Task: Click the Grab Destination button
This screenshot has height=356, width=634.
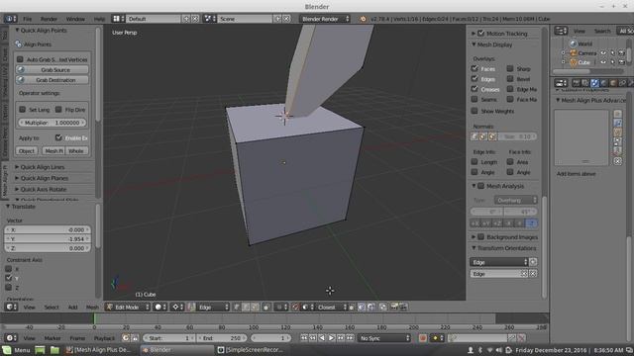Action: (53, 80)
